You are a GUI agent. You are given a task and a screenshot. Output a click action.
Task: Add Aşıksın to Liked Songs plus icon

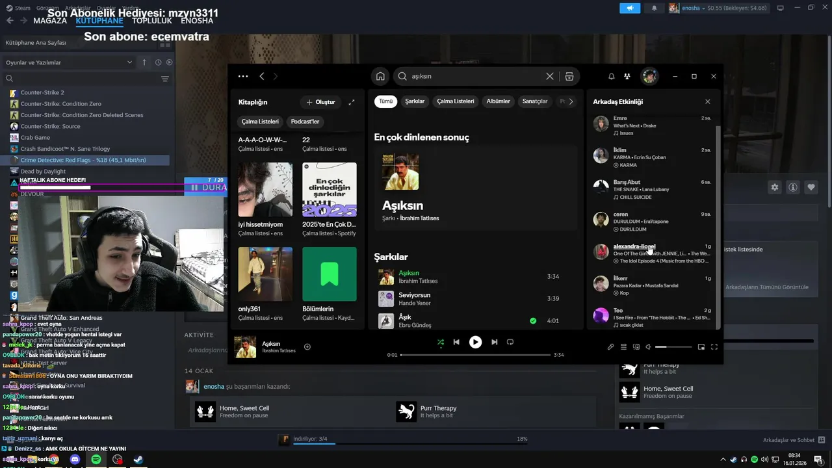[x=307, y=346]
